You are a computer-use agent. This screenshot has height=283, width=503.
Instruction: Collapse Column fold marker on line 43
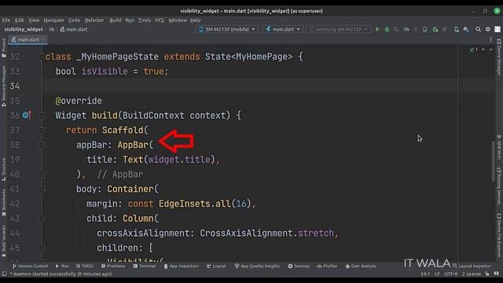pyautogui.click(x=42, y=219)
